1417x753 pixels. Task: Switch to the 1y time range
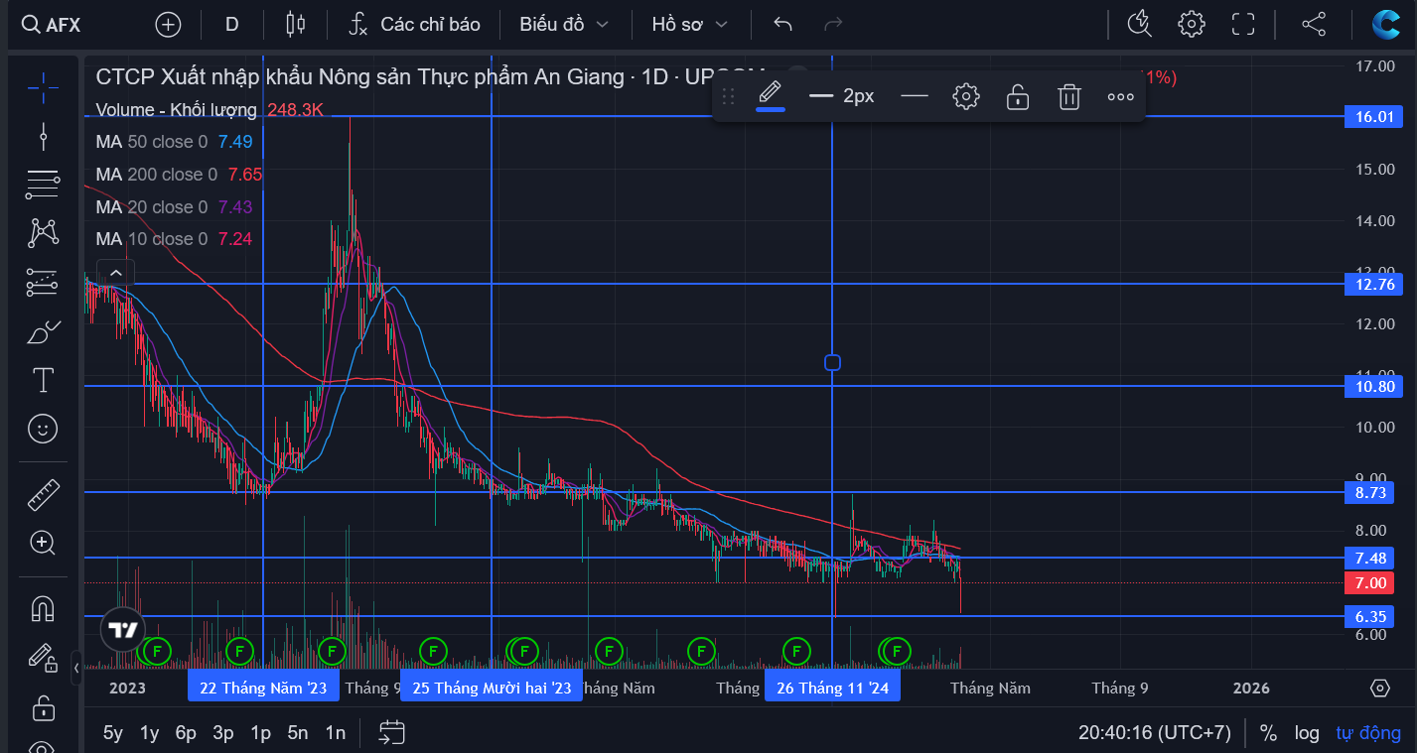click(149, 733)
